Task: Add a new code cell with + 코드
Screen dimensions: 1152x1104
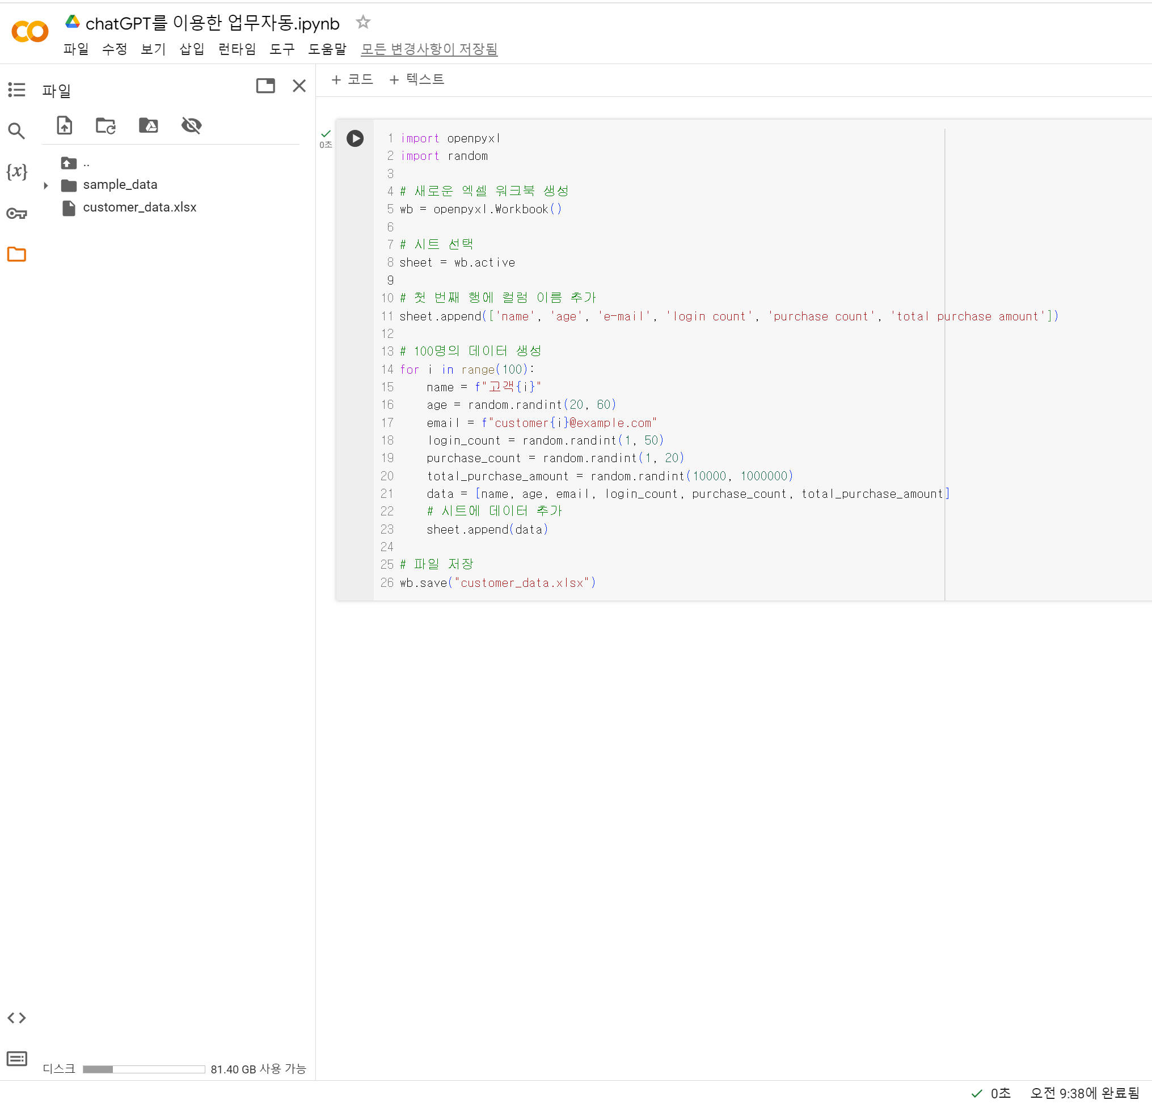Action: click(x=352, y=79)
